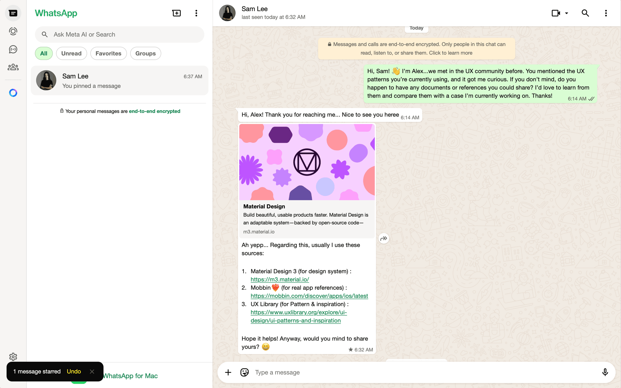Click the star icon beside 6:32 AM

(350, 350)
